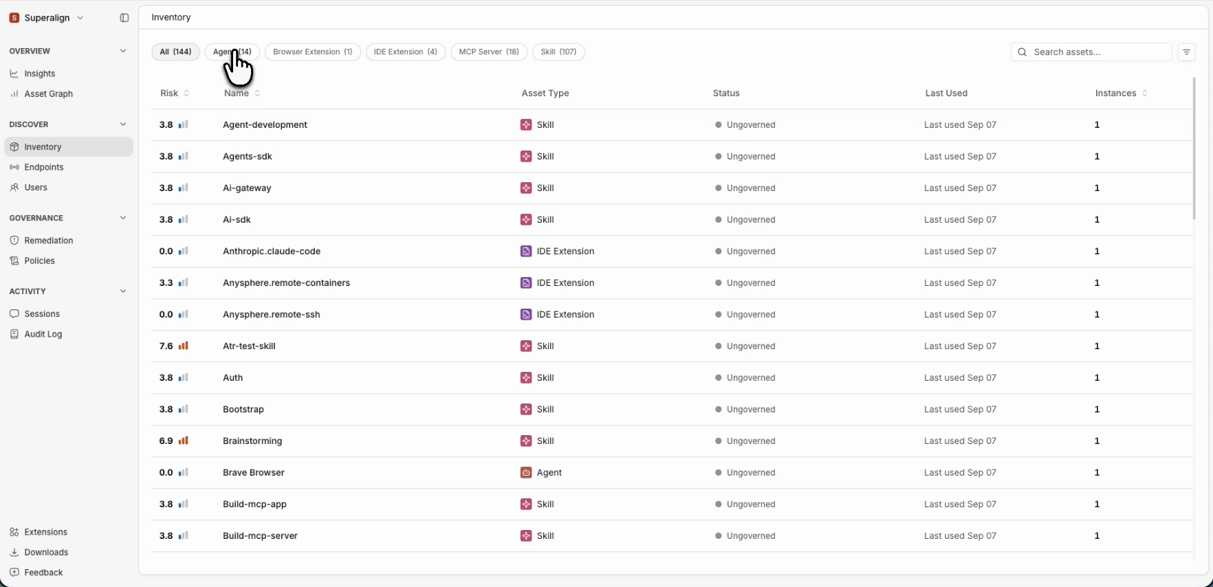Image resolution: width=1213 pixels, height=587 pixels.
Task: Collapse the ACTIVITY section
Action: (123, 291)
